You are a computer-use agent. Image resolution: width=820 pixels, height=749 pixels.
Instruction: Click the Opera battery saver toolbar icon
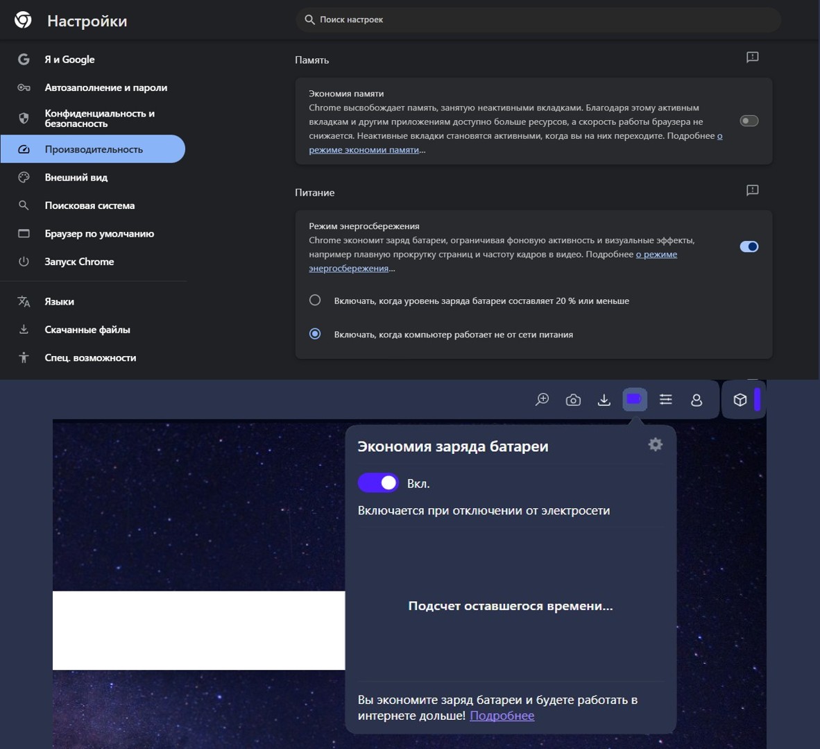click(x=634, y=399)
